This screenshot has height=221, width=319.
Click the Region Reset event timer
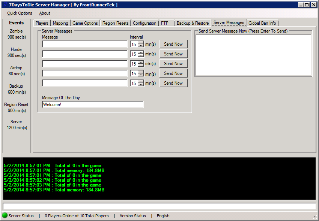[16, 108]
